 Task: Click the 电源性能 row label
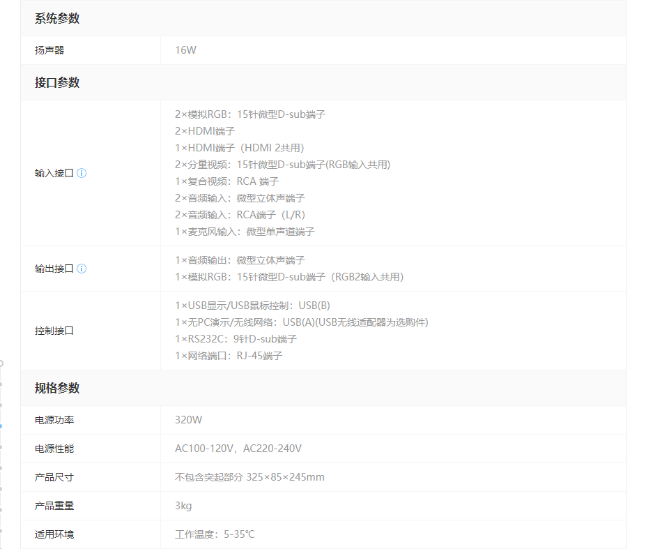(54, 449)
